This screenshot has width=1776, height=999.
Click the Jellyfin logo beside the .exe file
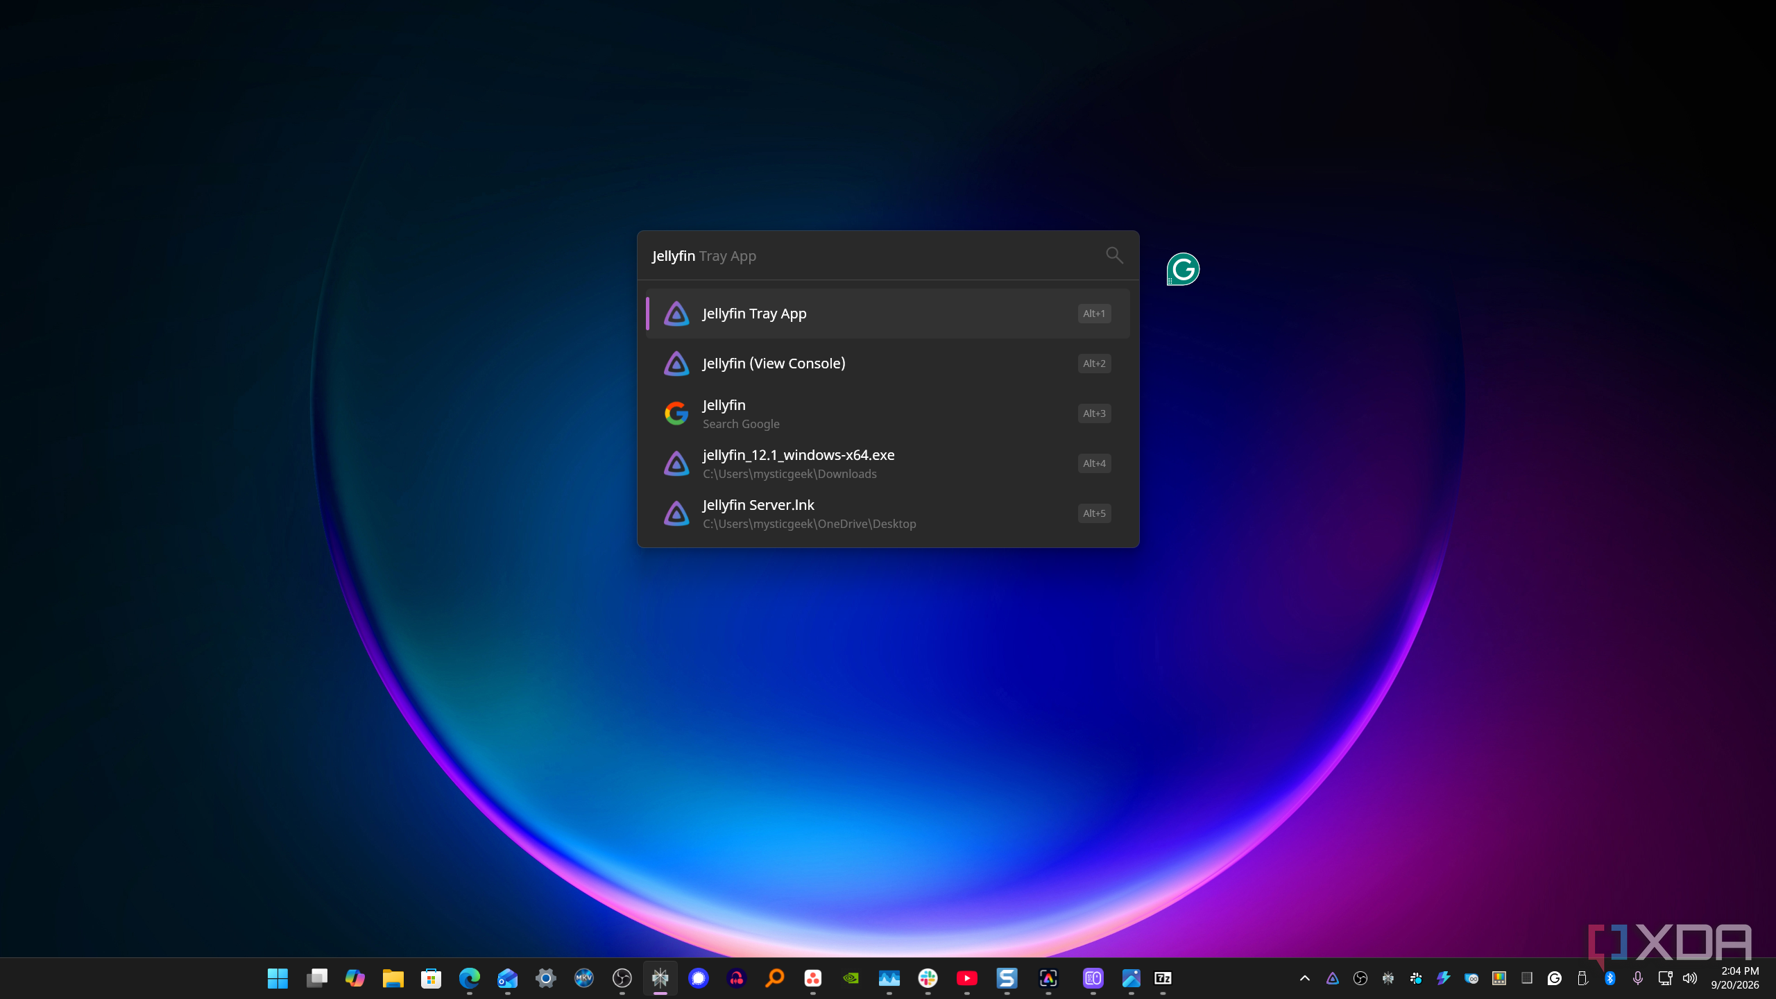(676, 463)
